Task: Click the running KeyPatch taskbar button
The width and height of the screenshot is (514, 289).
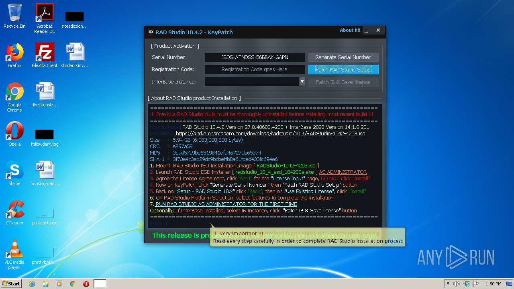Action: 100,284
